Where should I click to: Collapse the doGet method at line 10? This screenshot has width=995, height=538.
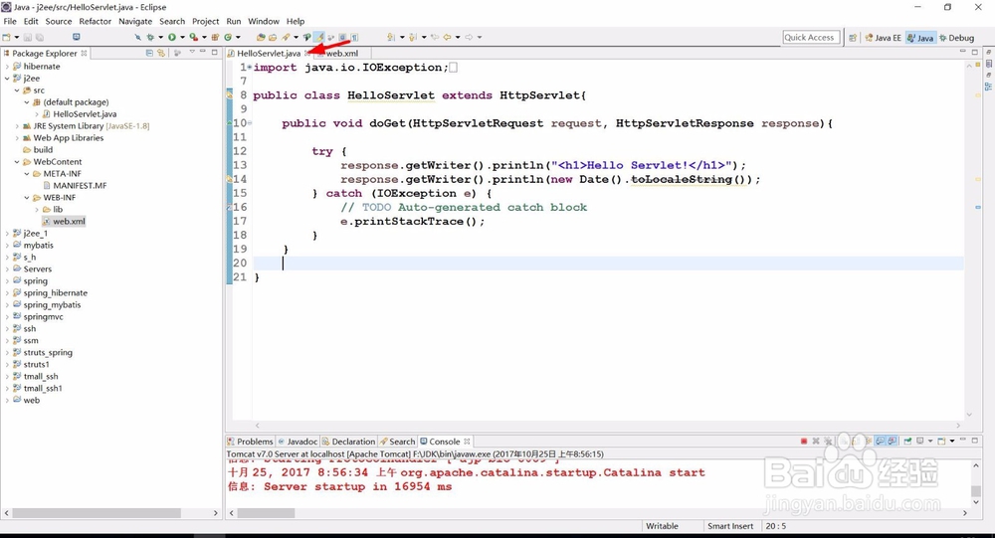click(250, 123)
